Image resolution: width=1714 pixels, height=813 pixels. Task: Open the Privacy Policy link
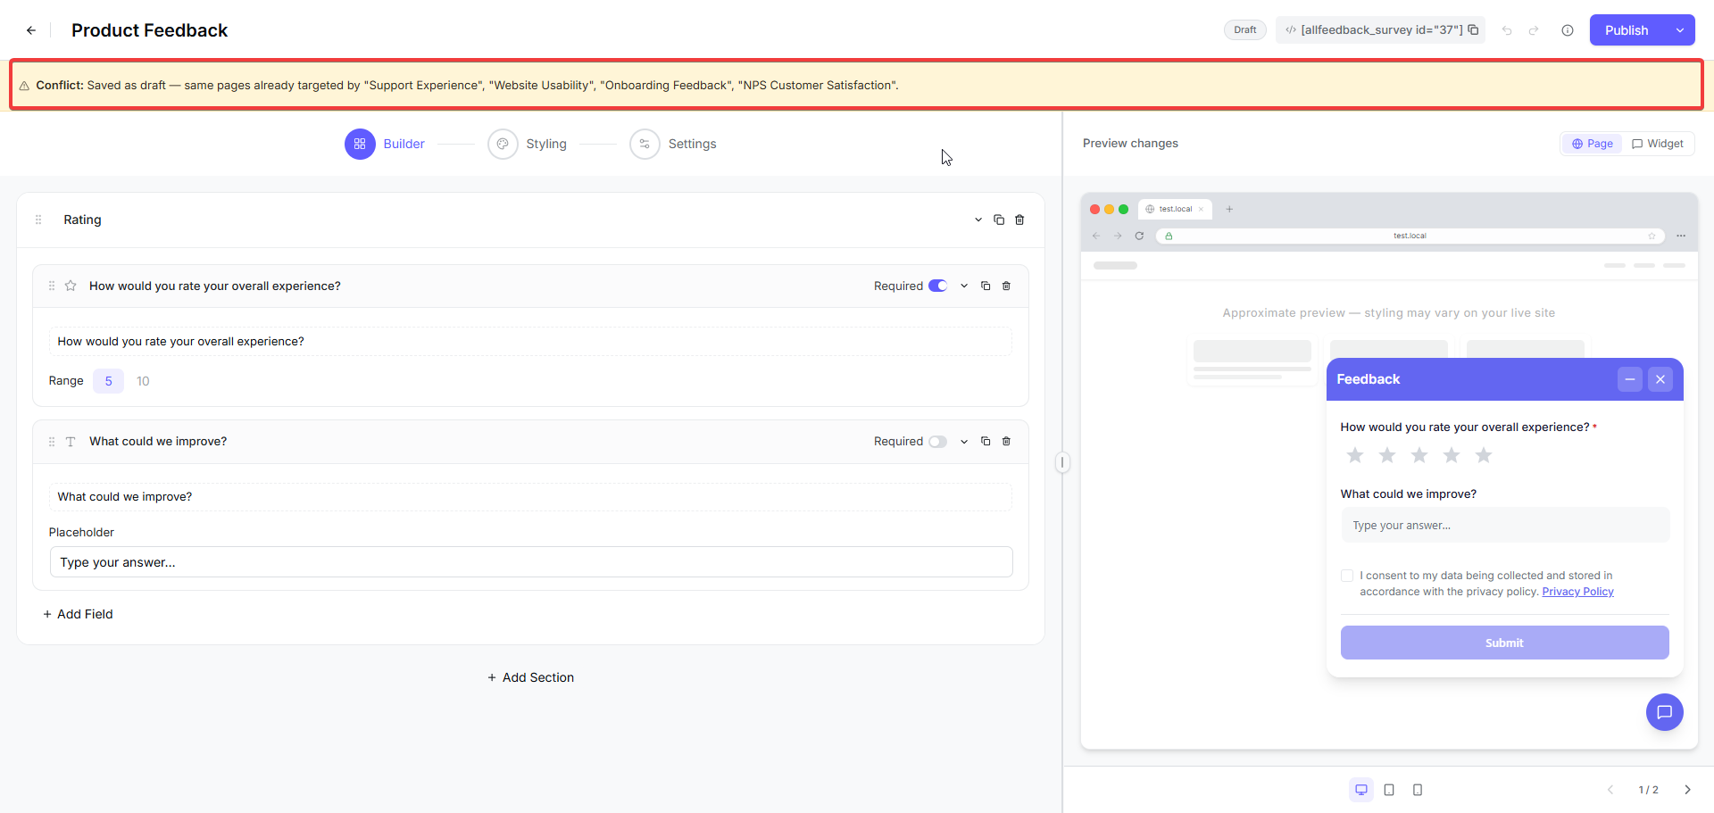[x=1577, y=592]
